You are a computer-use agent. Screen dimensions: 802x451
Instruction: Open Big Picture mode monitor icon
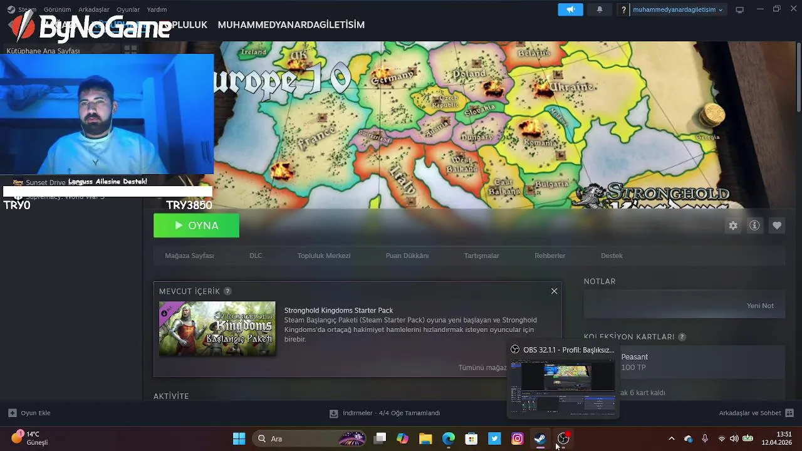click(x=739, y=9)
